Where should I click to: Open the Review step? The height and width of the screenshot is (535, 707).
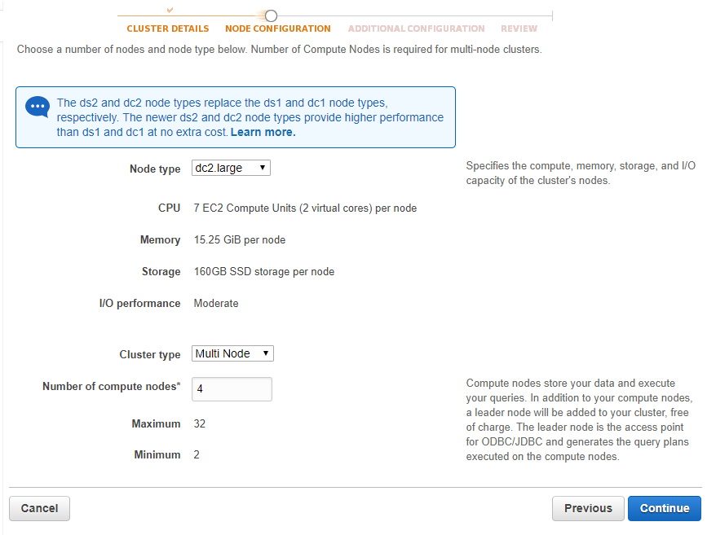519,29
